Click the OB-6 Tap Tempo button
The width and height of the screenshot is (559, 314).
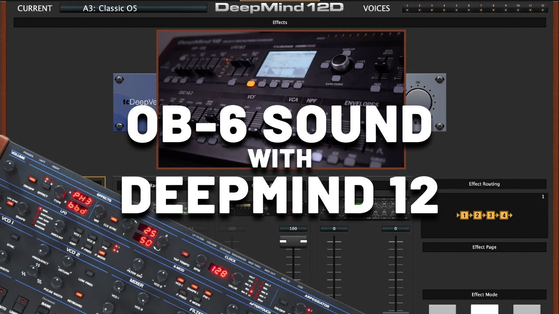185,254
